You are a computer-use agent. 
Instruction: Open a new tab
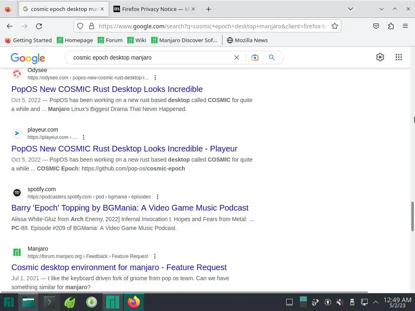coord(209,9)
